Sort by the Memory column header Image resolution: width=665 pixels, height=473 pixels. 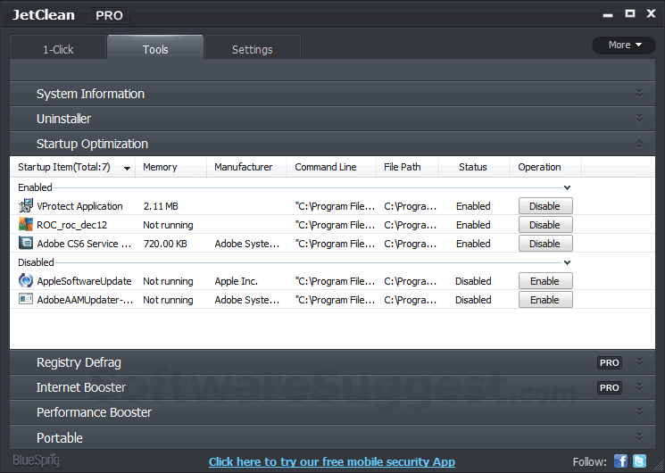(161, 167)
